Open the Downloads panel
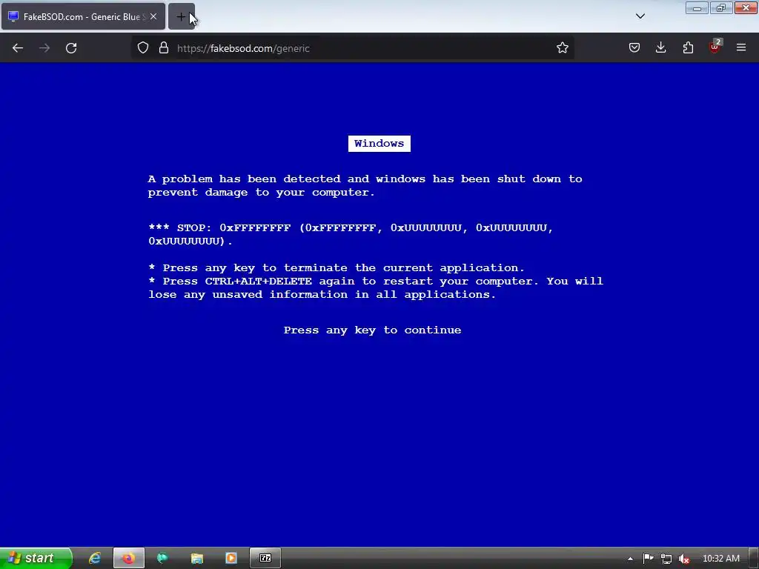This screenshot has width=759, height=569. [660, 47]
